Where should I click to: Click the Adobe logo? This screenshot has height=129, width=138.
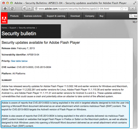[4, 18]
